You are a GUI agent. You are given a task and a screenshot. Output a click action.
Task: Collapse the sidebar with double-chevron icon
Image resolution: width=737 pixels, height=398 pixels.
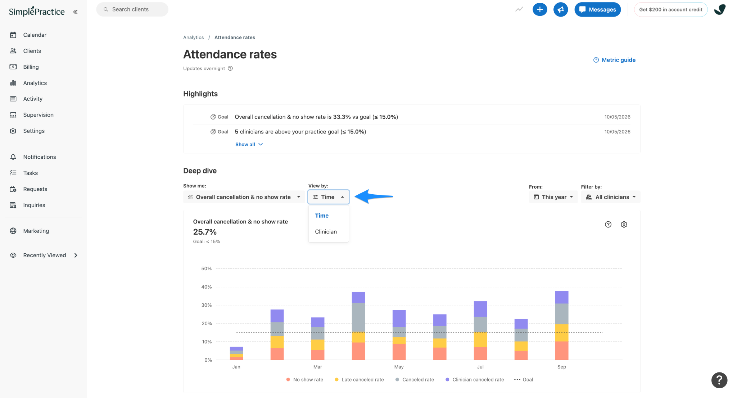pos(75,12)
